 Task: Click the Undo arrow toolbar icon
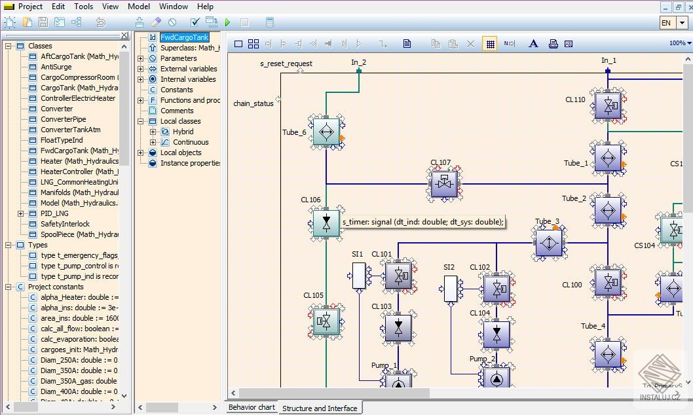pyautogui.click(x=101, y=22)
